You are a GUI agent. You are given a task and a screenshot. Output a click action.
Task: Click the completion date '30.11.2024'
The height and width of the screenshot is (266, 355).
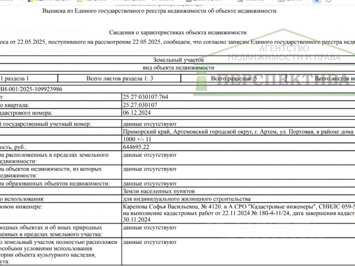pyautogui.click(x=136, y=219)
